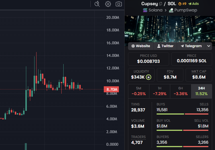This screenshot has width=215, height=150.
Task: Click the PRICE 0.0001169 SOL box
Action: coord(192,59)
